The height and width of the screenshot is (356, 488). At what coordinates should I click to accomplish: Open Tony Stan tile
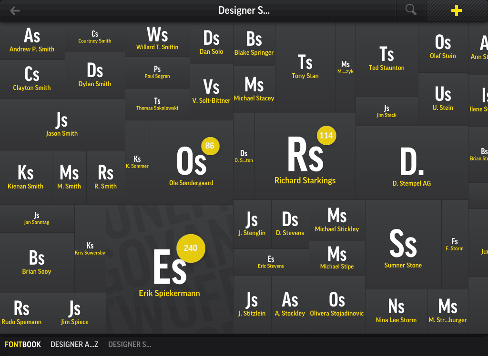(305, 68)
